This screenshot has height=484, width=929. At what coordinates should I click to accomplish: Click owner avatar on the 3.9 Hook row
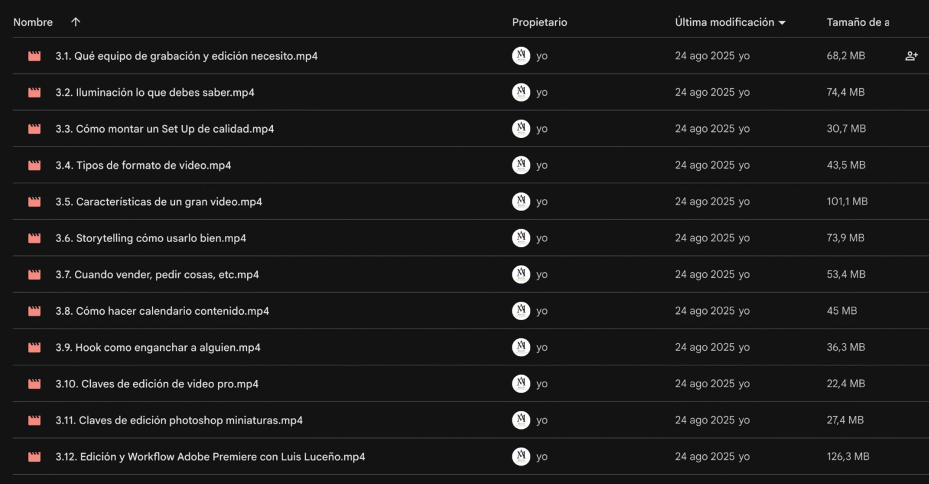pyautogui.click(x=521, y=347)
